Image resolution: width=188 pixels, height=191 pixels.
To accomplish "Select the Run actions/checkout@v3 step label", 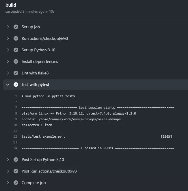I will (x=45, y=38).
